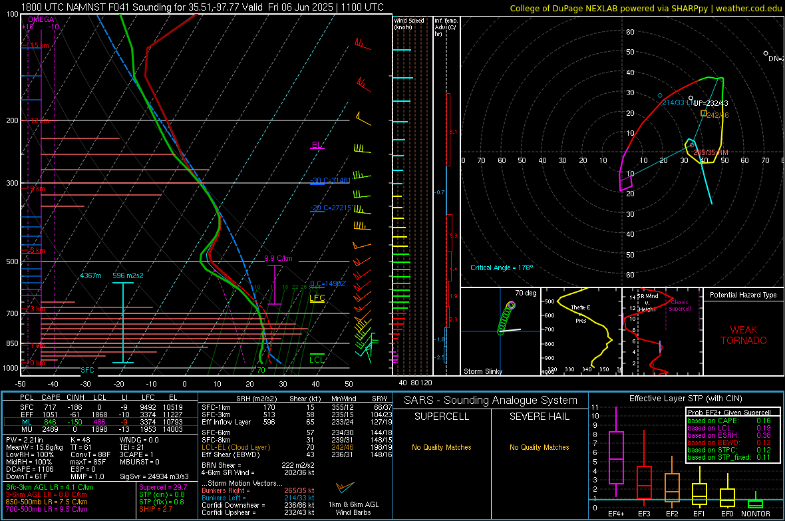Click the based on STP_fixed: 0.11 line
Screen dimensions: 785x521
729,457
